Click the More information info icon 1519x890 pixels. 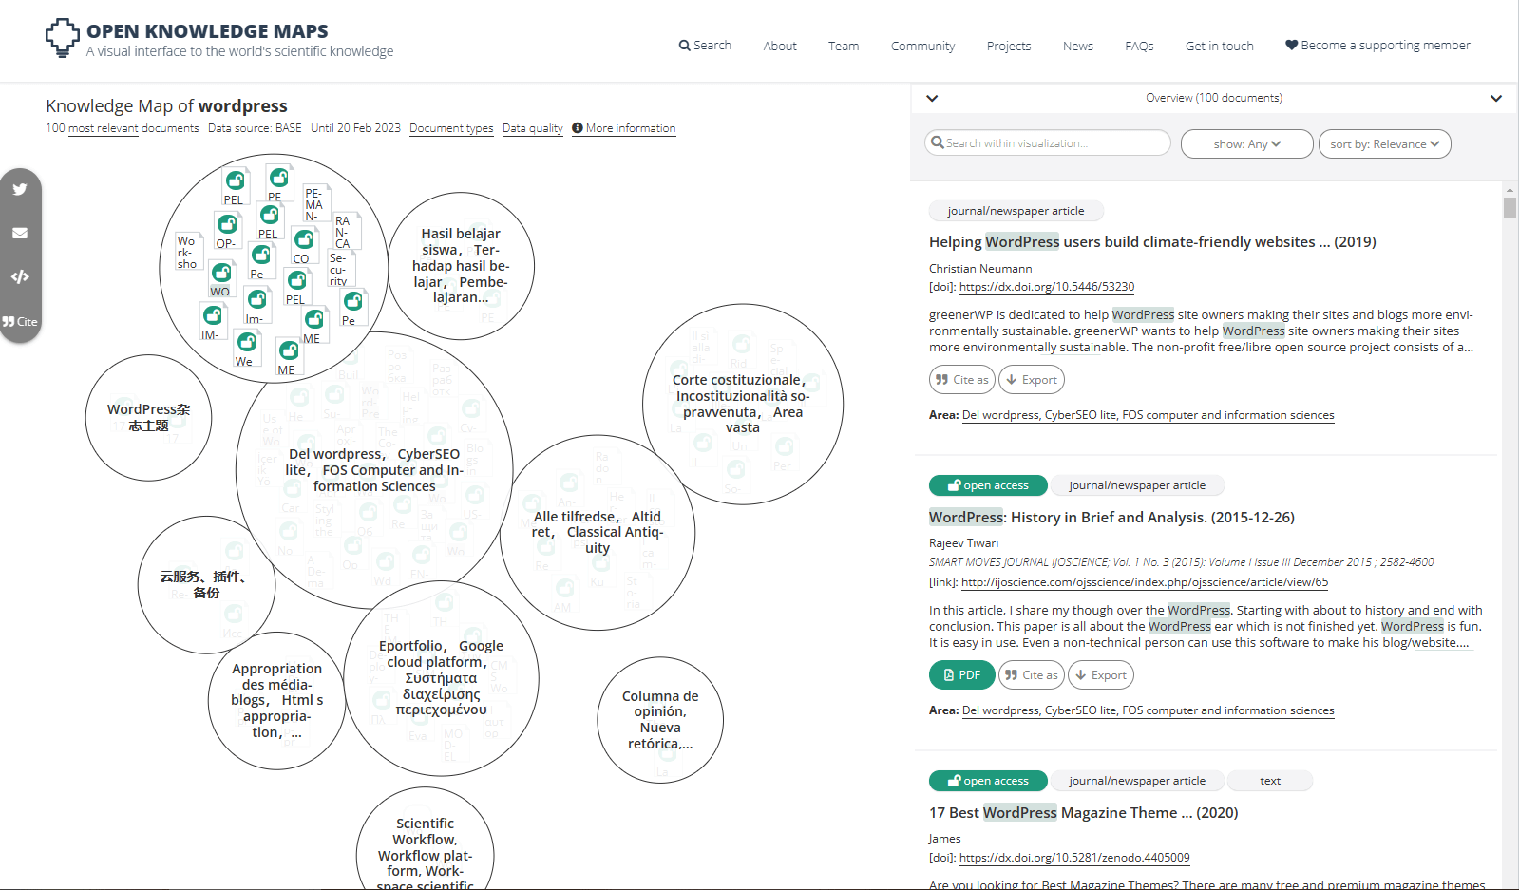577,128
